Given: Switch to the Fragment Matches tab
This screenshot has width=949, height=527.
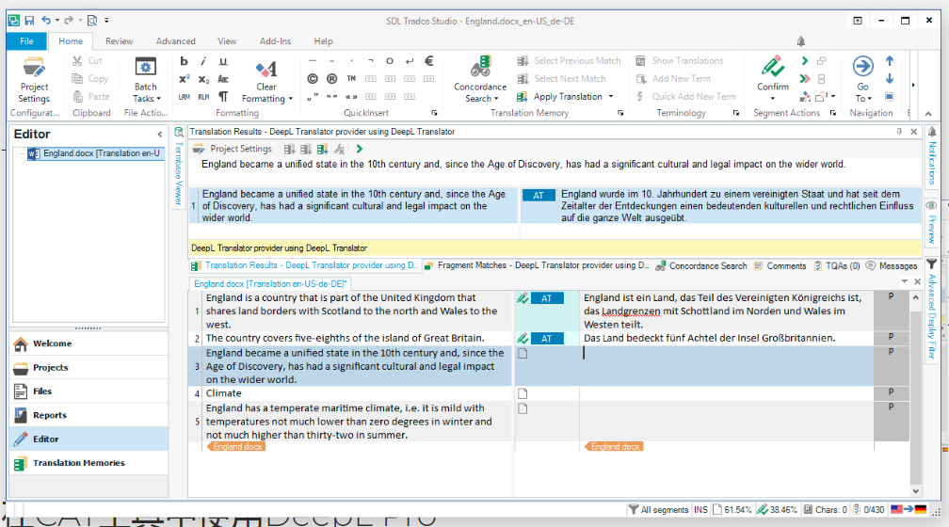Looking at the screenshot, I should 537,265.
